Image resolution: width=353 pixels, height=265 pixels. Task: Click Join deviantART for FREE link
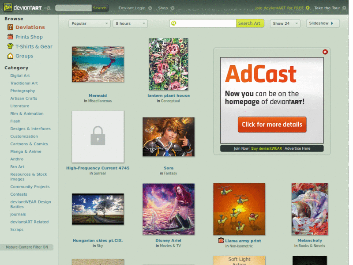coord(279,8)
